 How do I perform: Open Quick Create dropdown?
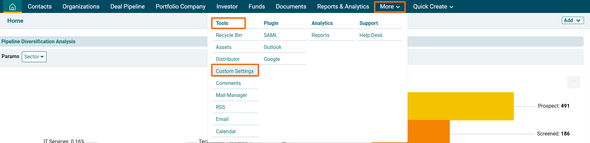(433, 7)
